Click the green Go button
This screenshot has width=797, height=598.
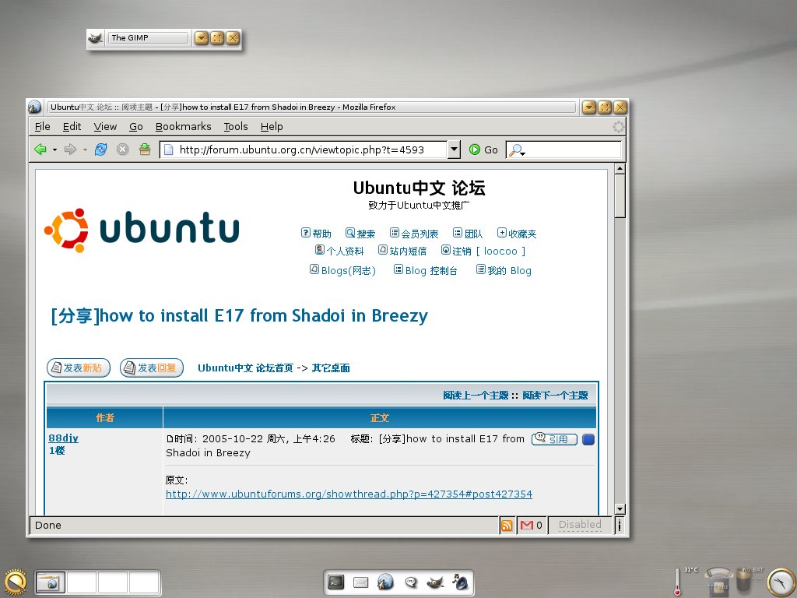tap(483, 149)
